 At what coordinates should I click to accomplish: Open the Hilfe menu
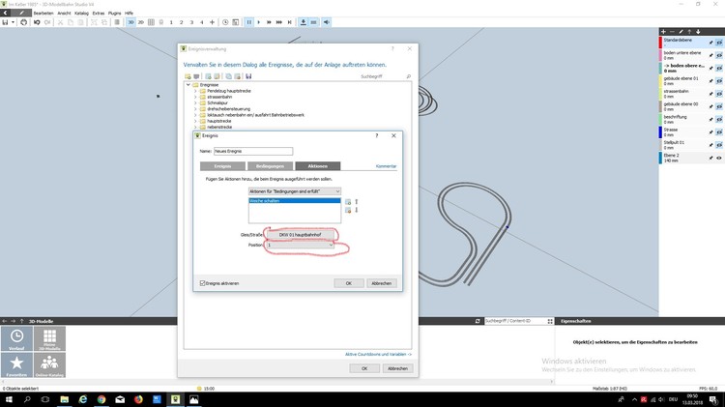coord(129,13)
